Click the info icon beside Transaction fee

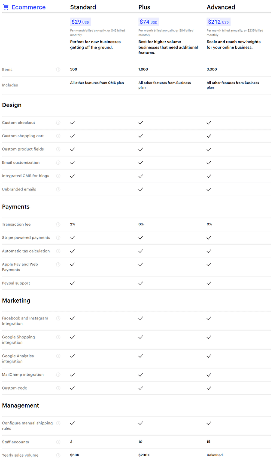[x=58, y=224]
